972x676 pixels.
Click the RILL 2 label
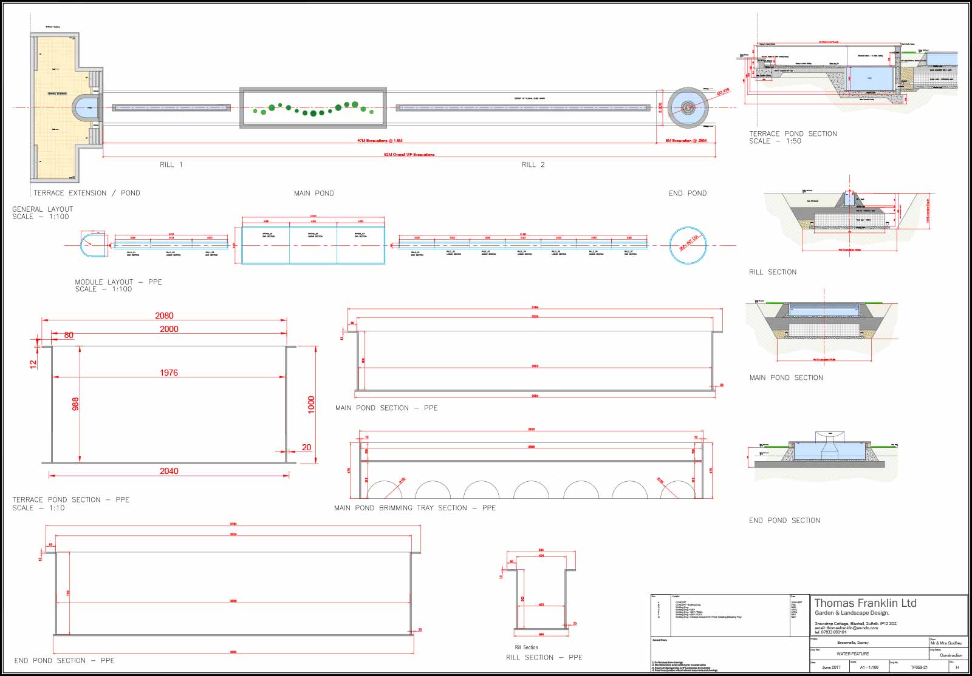coord(533,164)
